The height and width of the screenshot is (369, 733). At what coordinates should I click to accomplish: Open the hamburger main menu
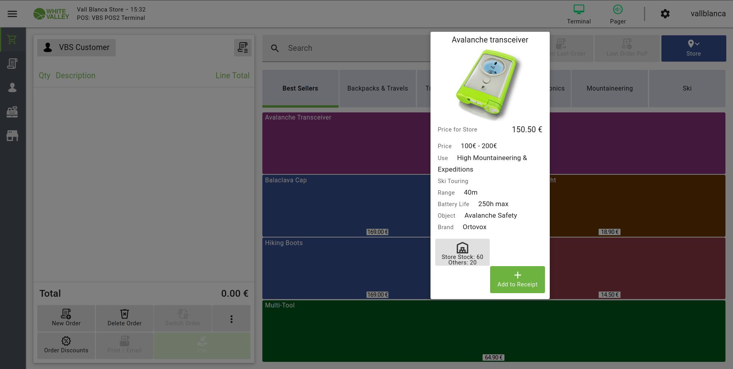coord(12,14)
